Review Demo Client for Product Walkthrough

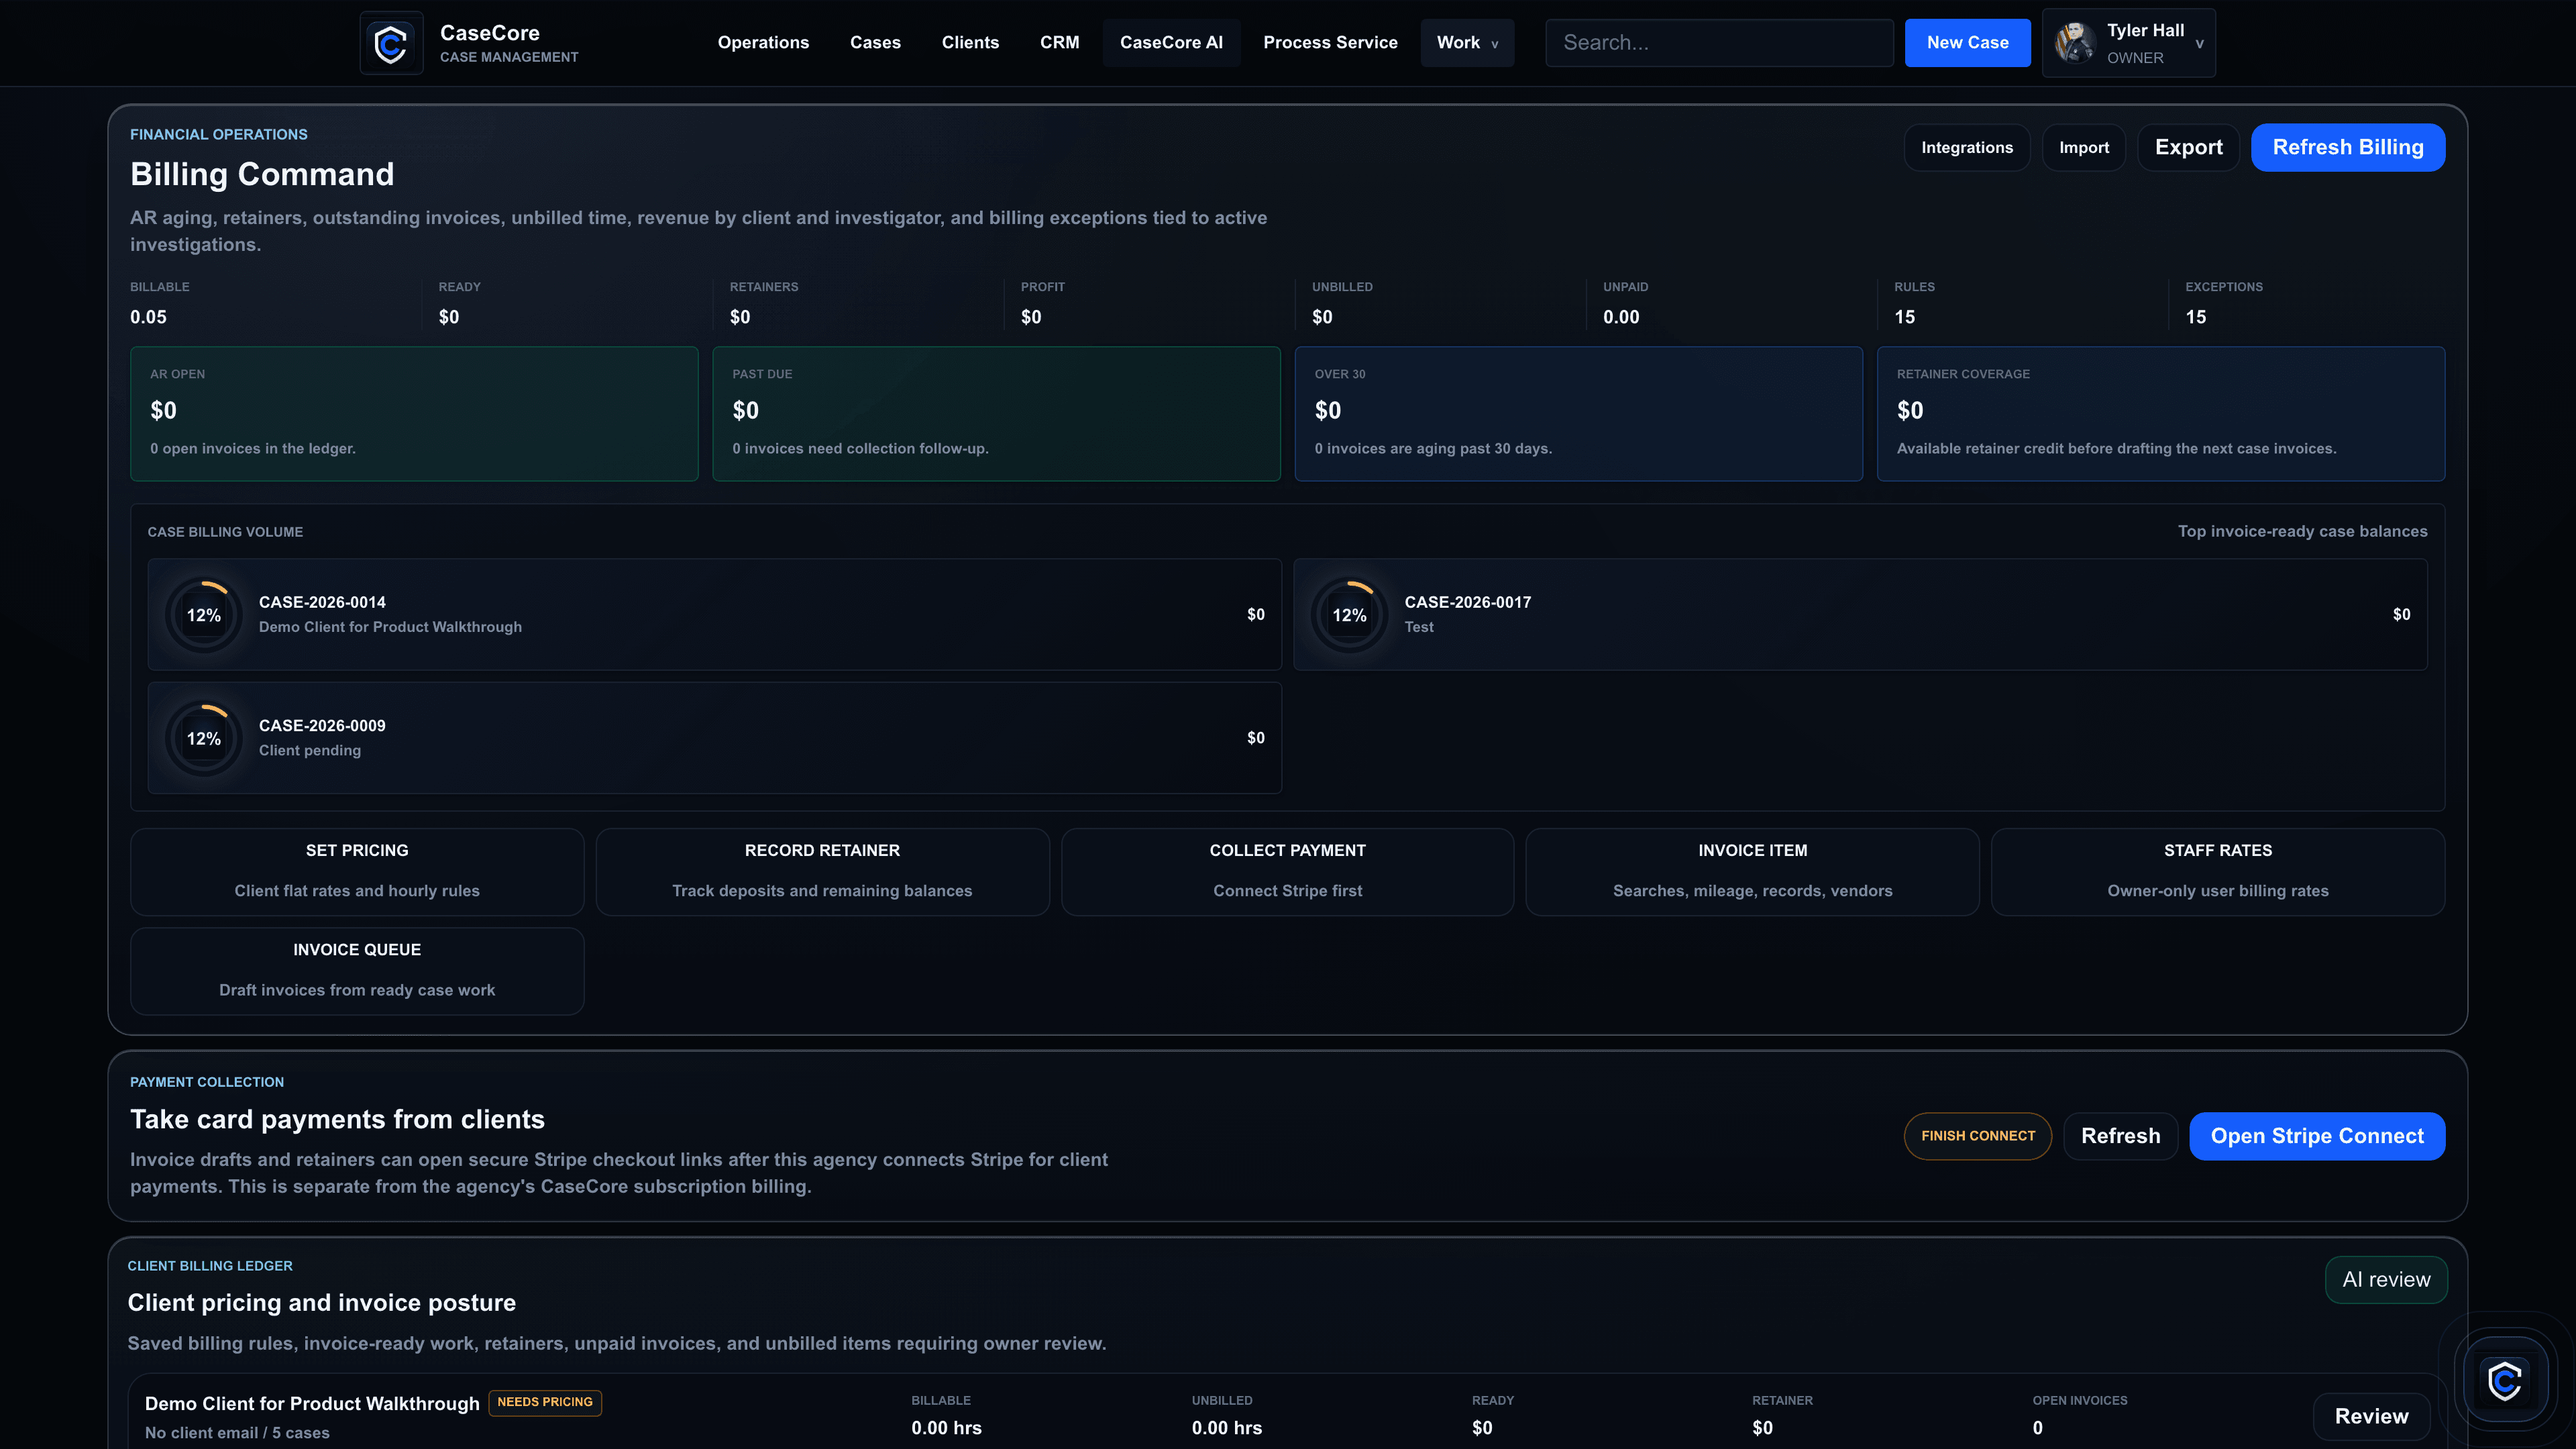pos(2371,1416)
